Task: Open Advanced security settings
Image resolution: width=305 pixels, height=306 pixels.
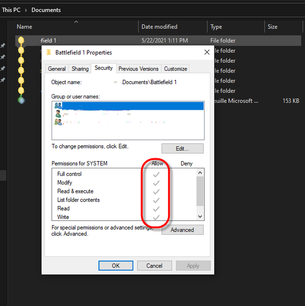Action: pyautogui.click(x=183, y=229)
